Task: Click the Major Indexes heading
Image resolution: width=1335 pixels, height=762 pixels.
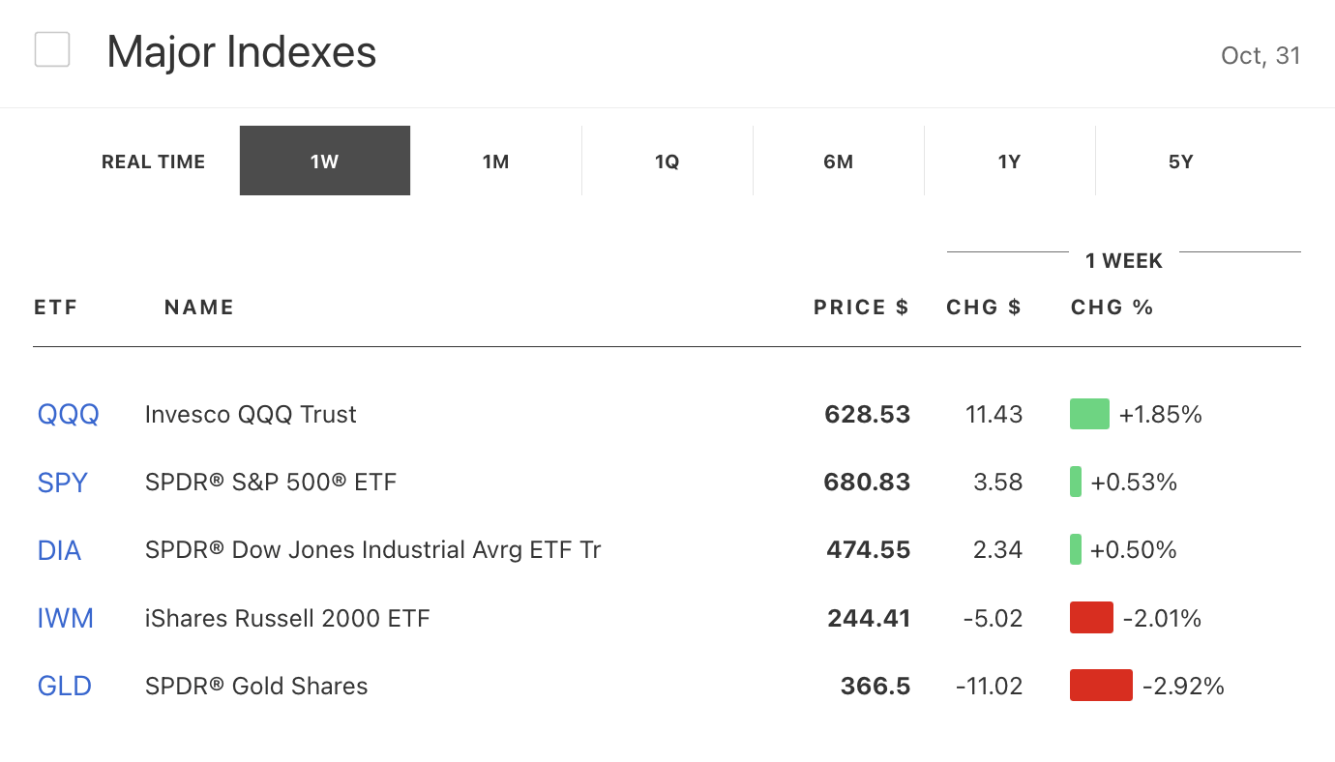Action: coord(242,51)
